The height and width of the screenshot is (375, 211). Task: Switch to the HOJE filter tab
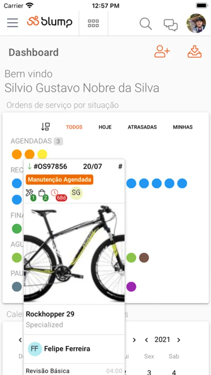(105, 127)
